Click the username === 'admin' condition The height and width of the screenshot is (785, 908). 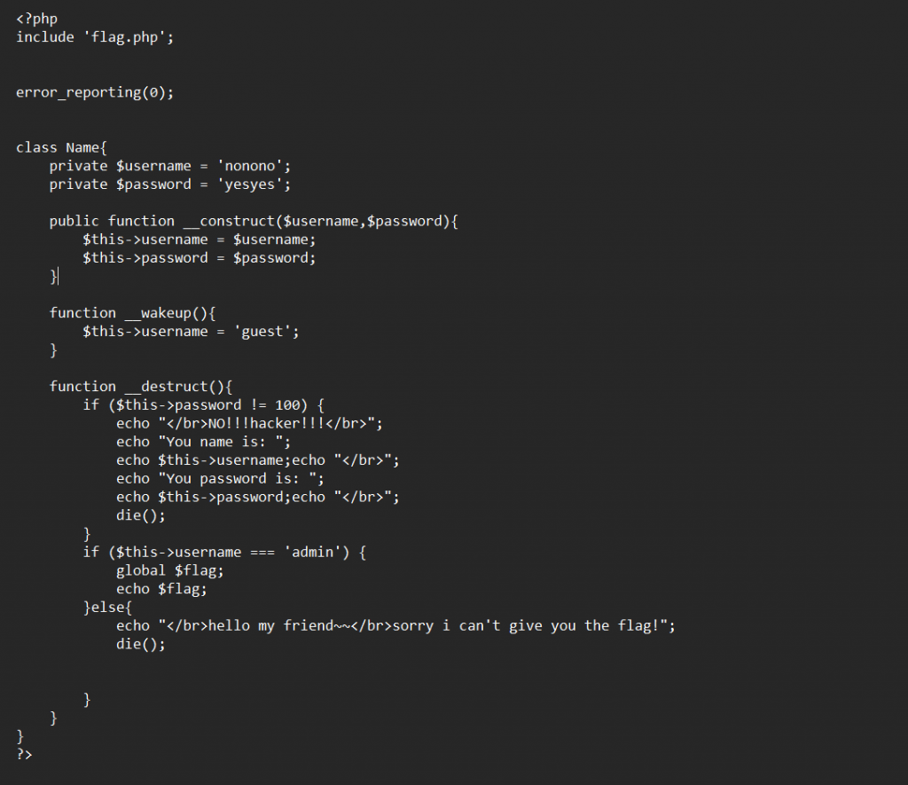click(x=229, y=553)
